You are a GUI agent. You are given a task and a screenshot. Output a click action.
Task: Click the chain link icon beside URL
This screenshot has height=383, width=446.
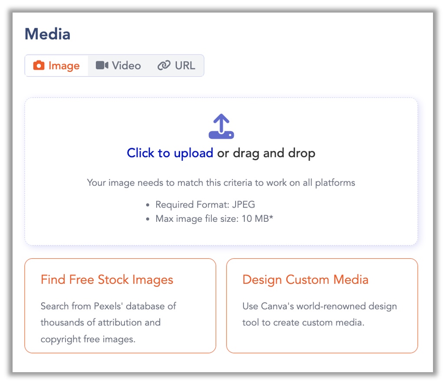click(164, 65)
